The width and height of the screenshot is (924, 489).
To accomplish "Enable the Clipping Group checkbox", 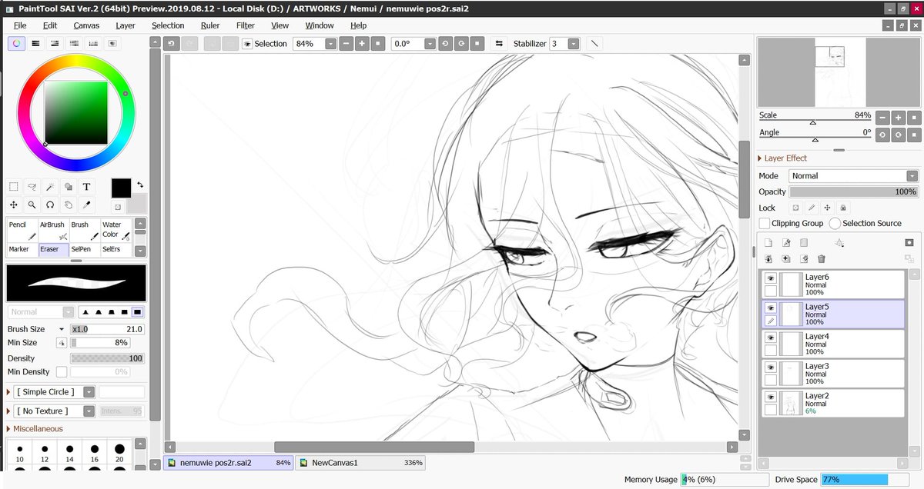I will (x=765, y=223).
